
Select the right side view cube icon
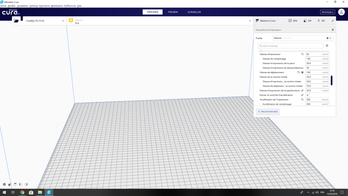26,184
